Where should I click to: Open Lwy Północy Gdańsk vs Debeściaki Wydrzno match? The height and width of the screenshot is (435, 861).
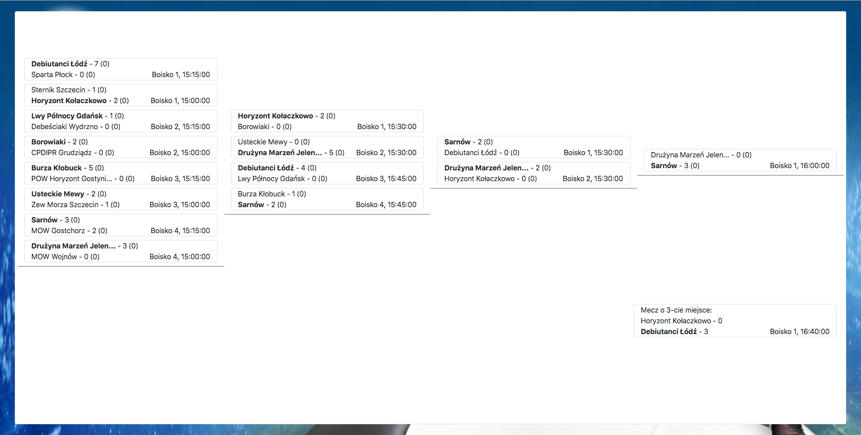point(121,121)
